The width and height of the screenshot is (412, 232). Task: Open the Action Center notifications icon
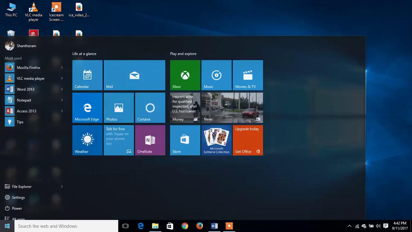(x=386, y=226)
